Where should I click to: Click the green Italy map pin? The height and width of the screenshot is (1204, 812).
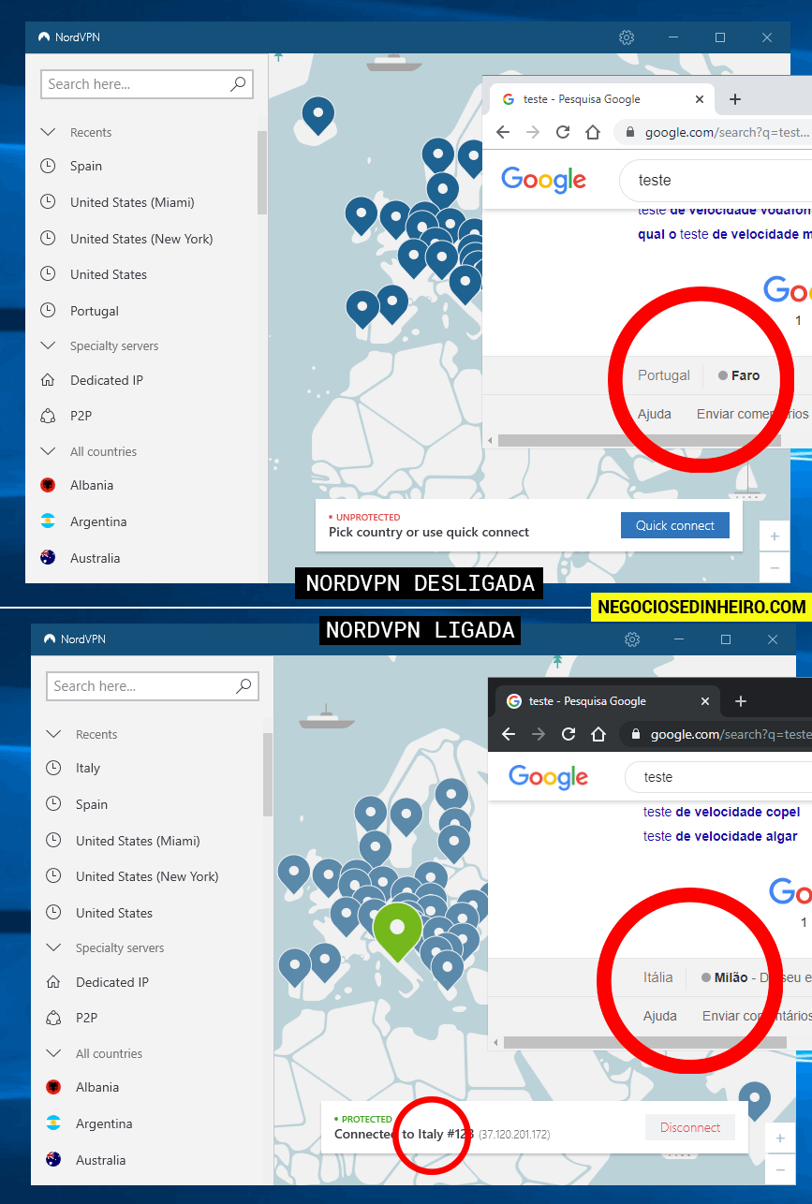[397, 932]
